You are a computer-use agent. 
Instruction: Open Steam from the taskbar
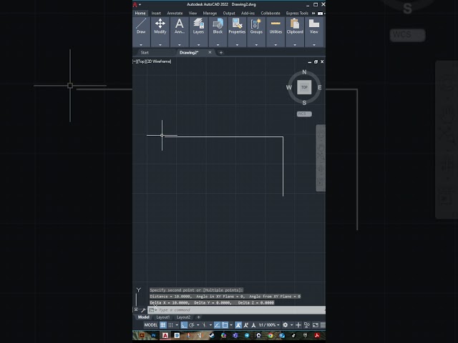(x=212, y=335)
